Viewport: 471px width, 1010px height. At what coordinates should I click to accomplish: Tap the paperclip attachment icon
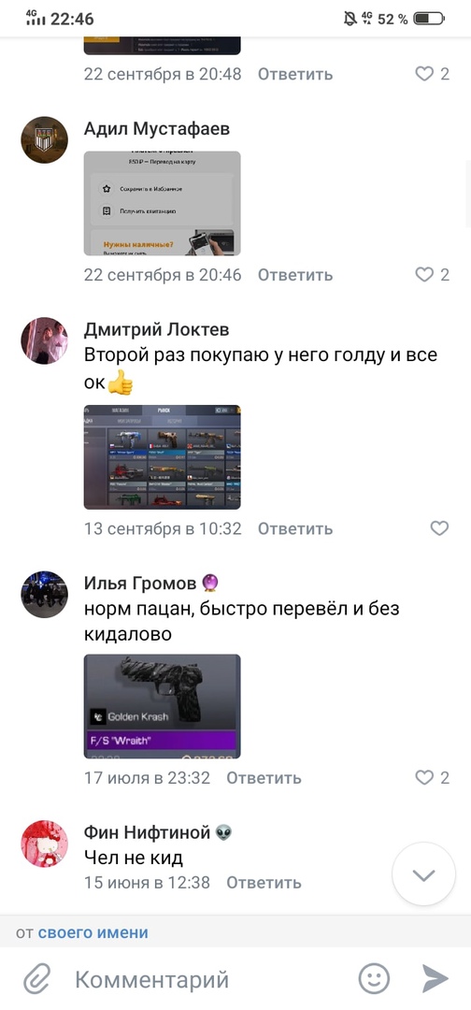click(36, 980)
